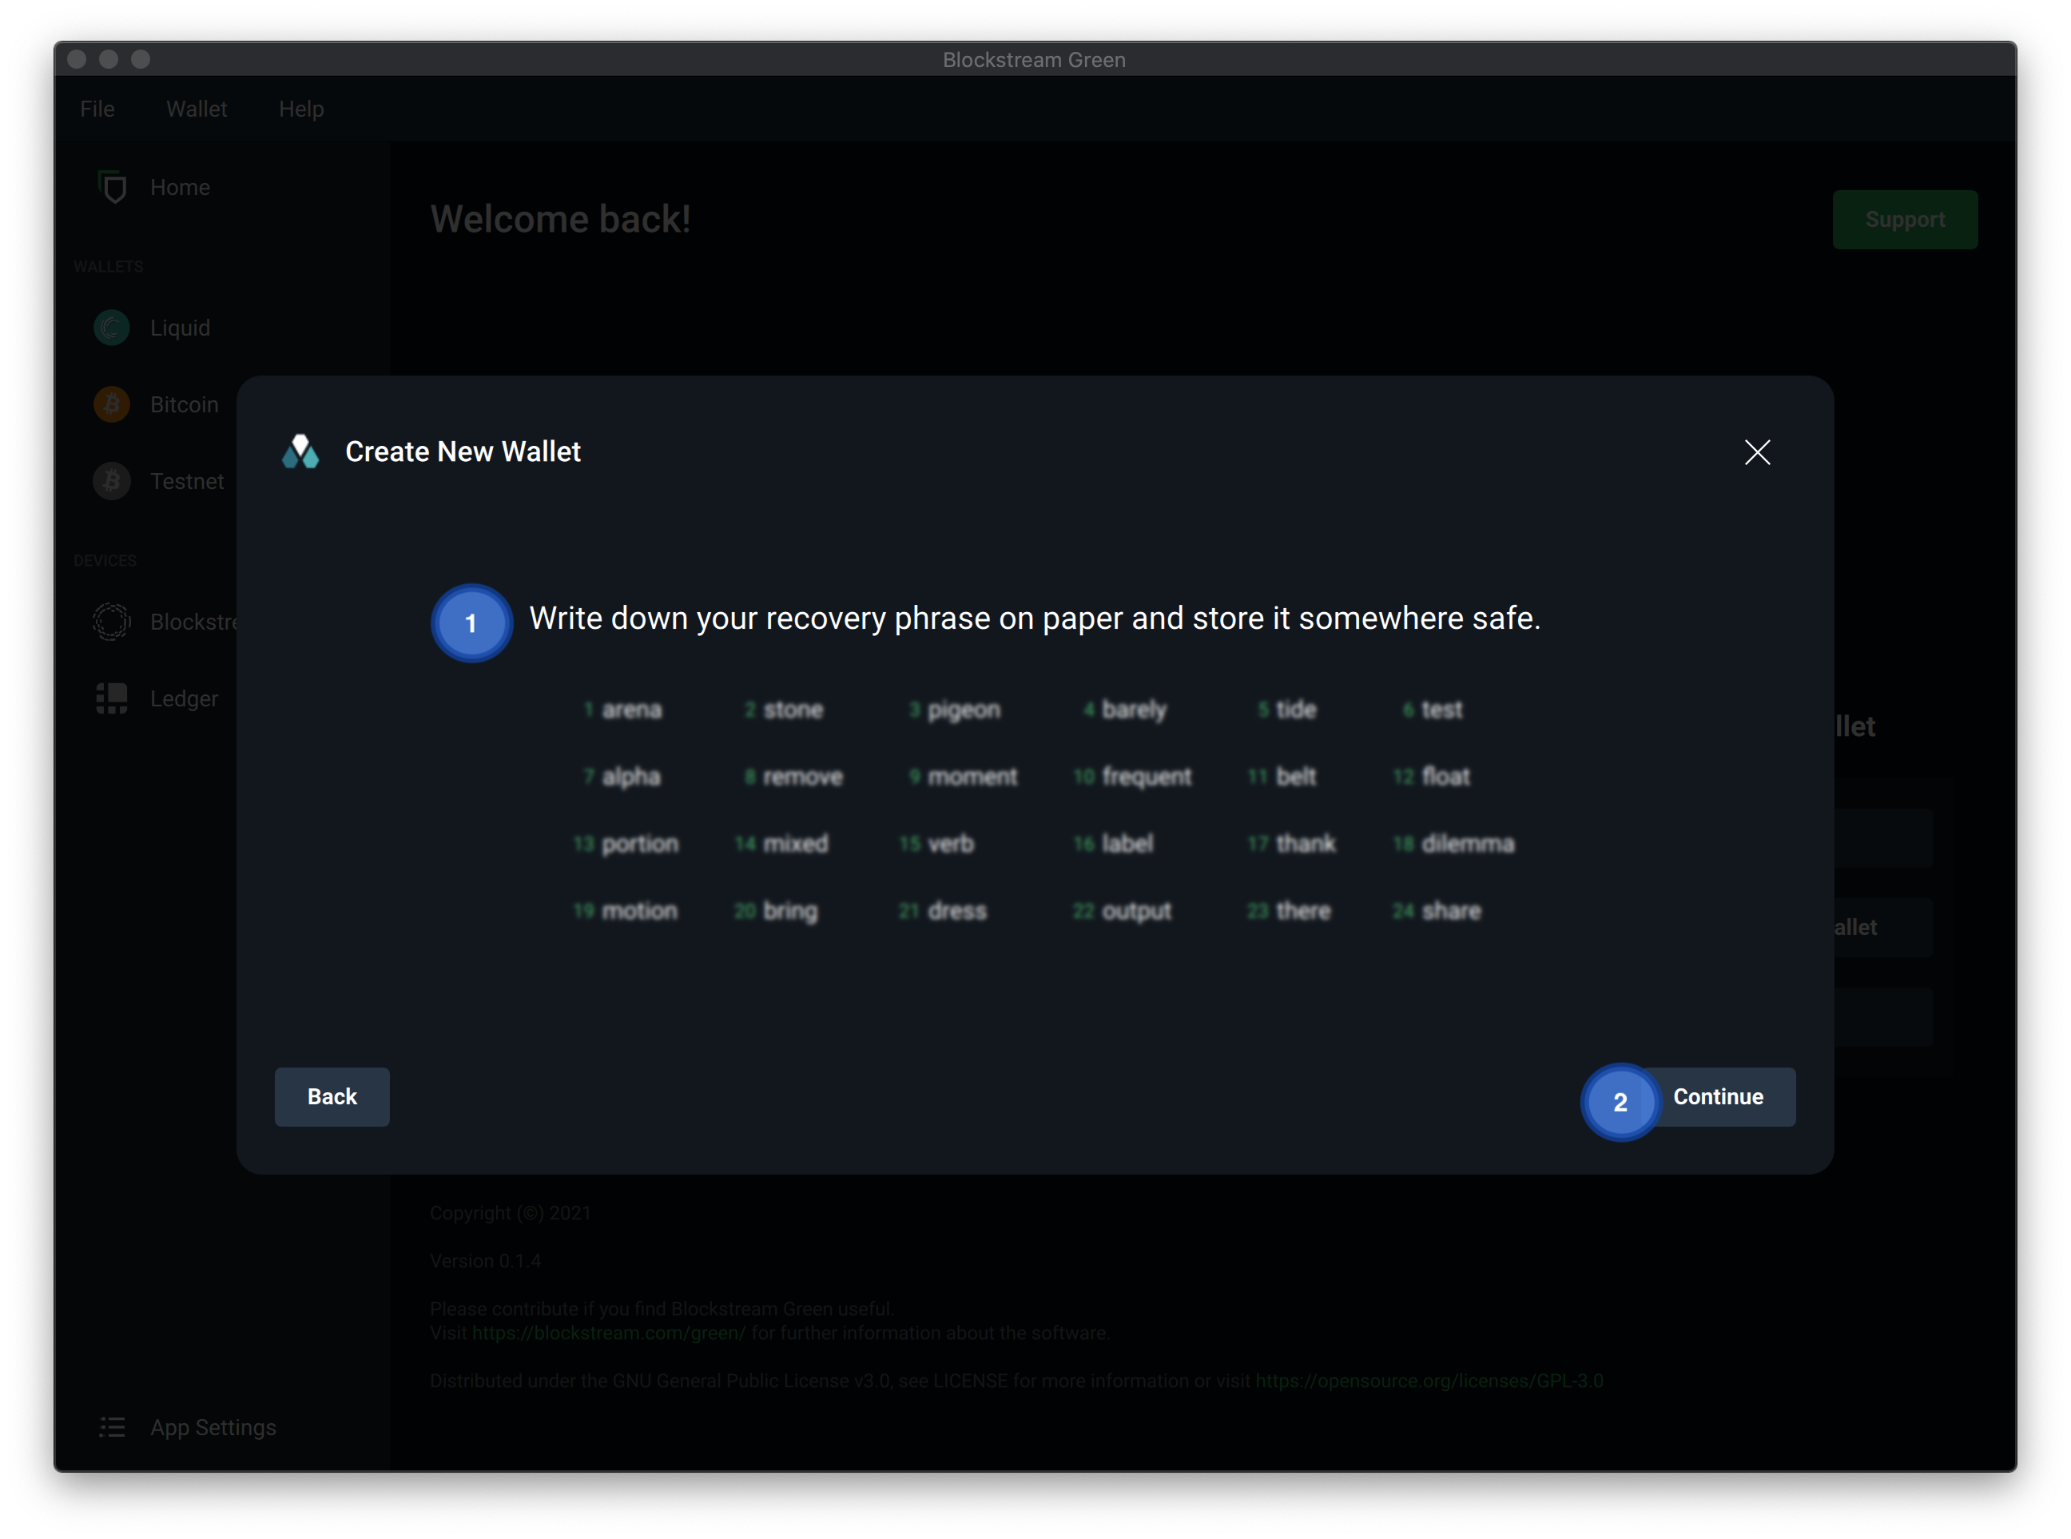Image resolution: width=2071 pixels, height=1539 pixels.
Task: Click recovery word 11 'belt'
Action: (1296, 777)
